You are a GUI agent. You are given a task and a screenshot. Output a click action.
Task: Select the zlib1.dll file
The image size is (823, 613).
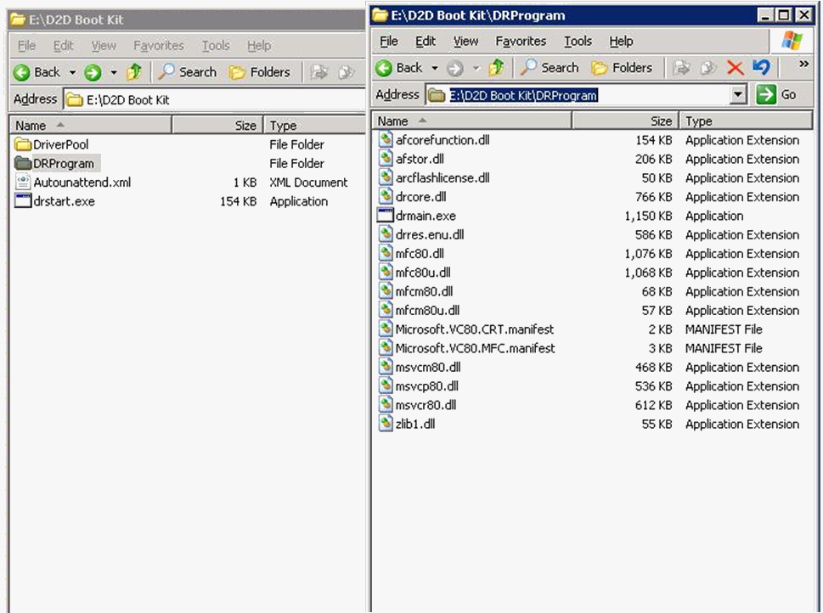point(415,424)
